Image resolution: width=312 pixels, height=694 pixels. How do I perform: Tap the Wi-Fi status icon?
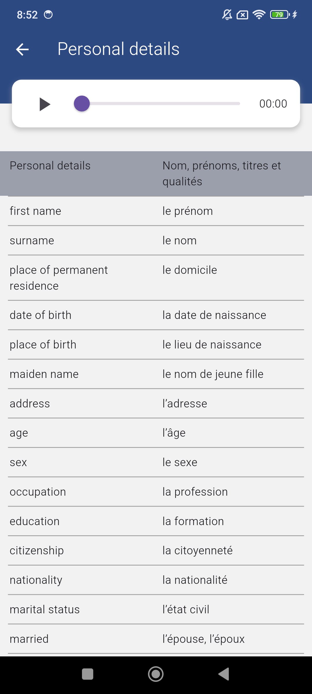(x=259, y=14)
